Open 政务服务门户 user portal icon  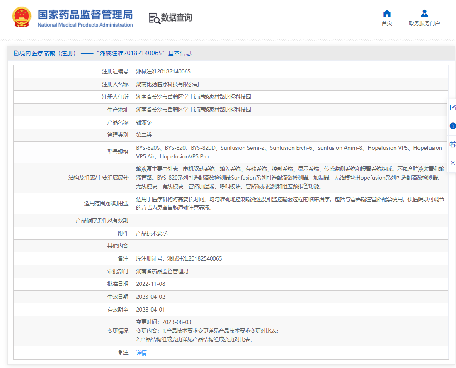pos(424,13)
